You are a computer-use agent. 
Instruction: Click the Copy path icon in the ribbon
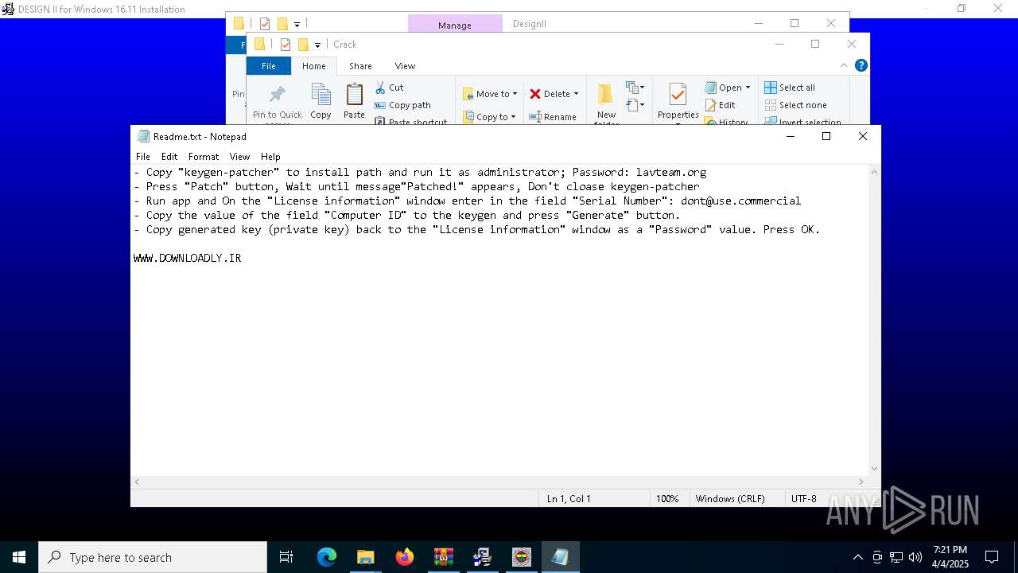(x=380, y=105)
